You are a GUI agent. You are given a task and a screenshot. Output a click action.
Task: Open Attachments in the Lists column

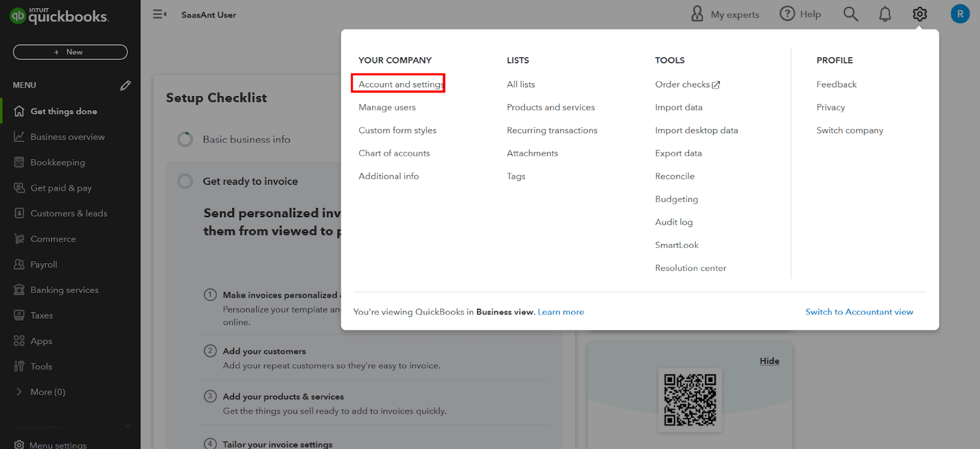[x=532, y=153]
